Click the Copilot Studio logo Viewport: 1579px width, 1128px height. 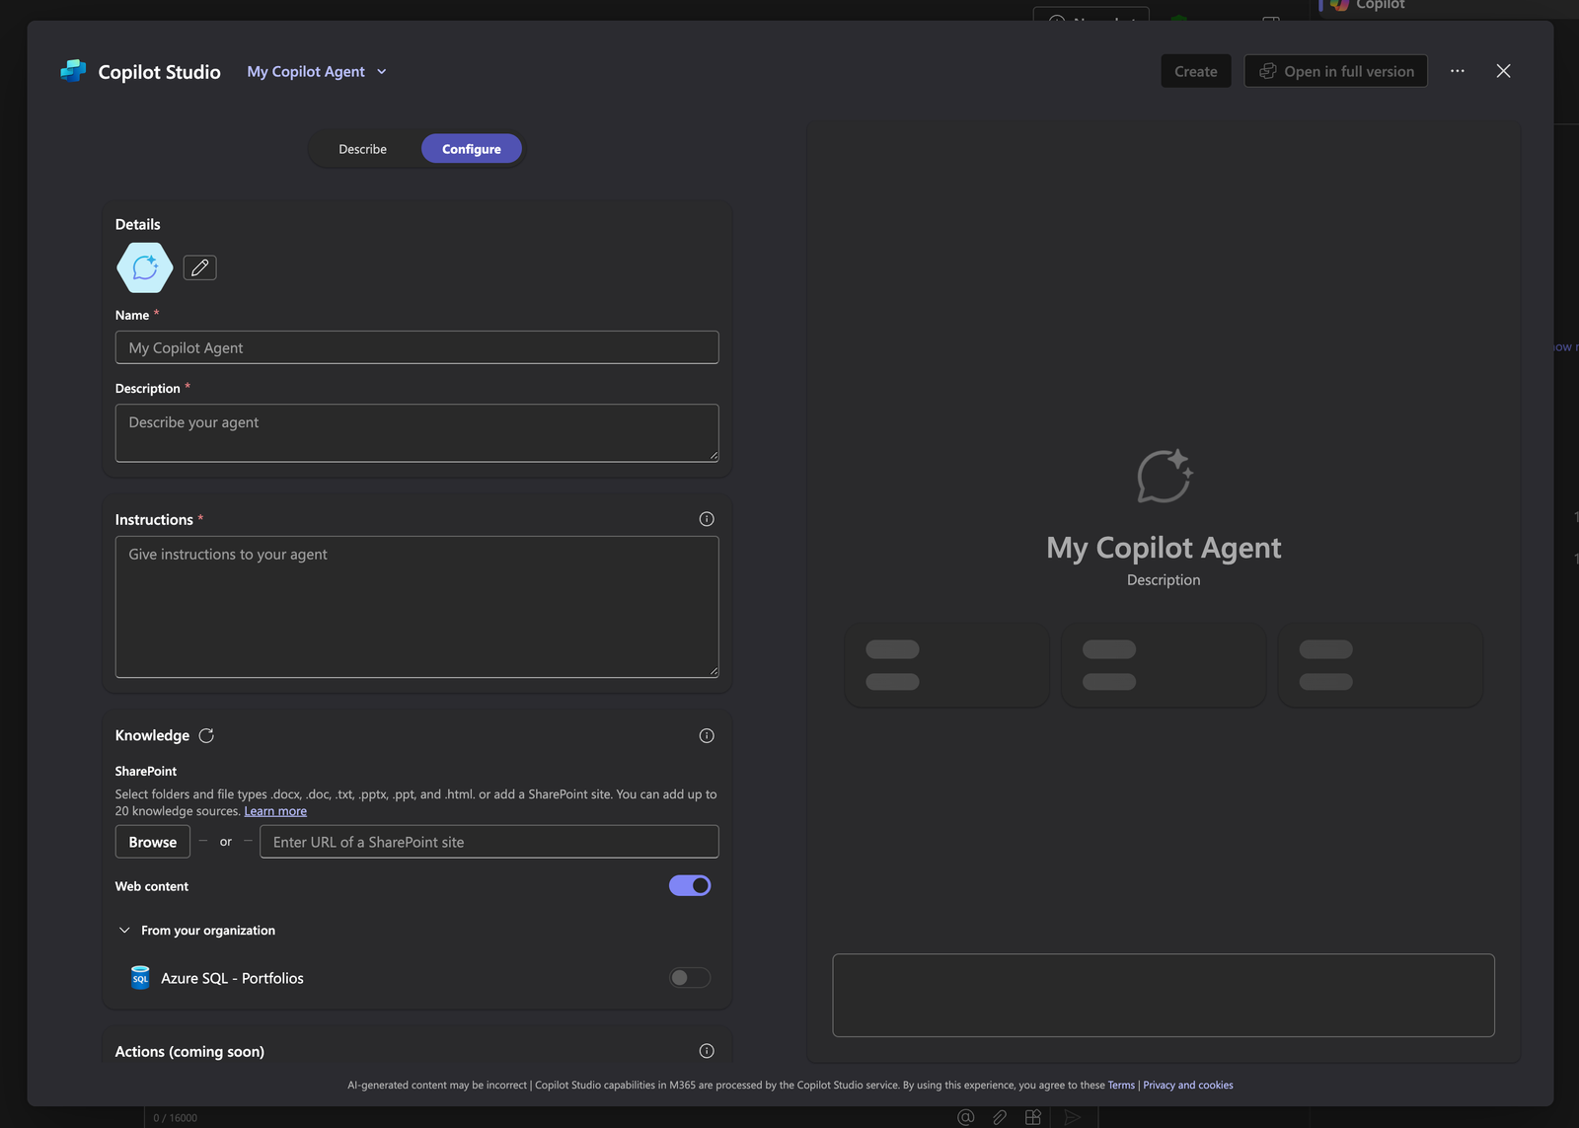[x=74, y=70]
